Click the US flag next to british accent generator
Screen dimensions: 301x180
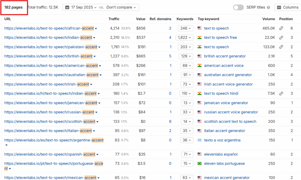200,56
